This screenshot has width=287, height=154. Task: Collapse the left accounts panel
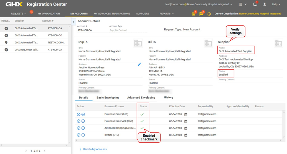(x=74, y=22)
